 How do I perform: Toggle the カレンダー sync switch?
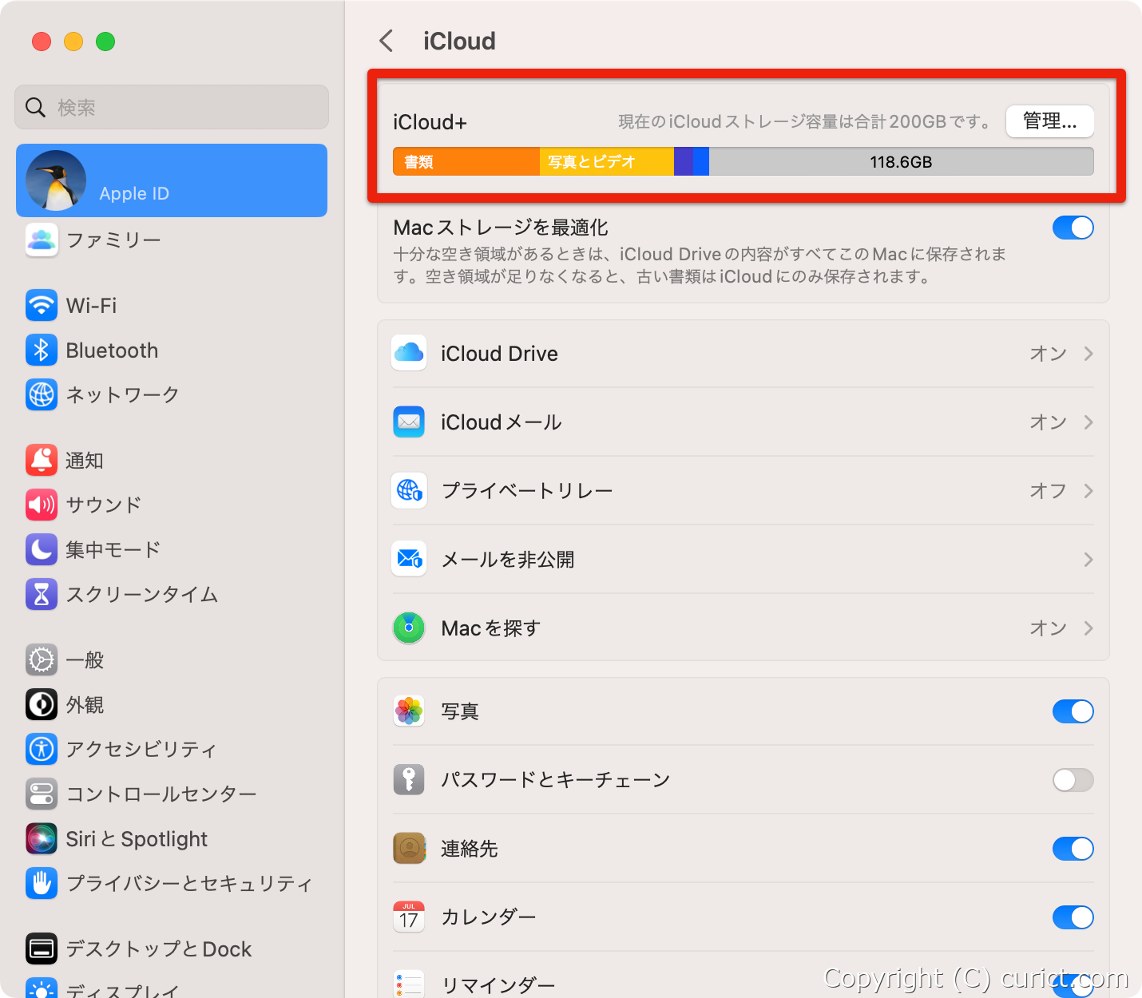coord(1073,917)
